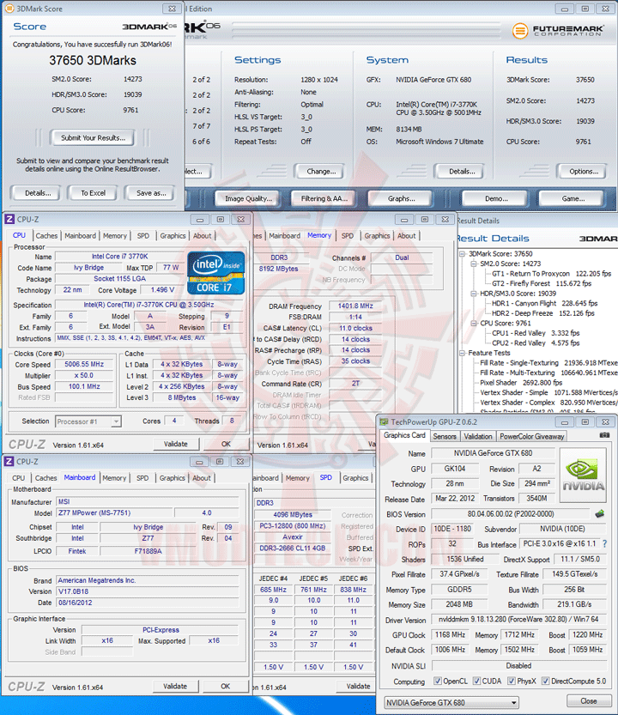
Task: Click the Game button
Action: [573, 198]
